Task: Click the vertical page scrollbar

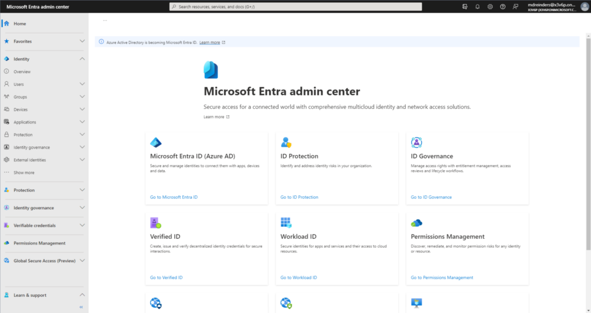Action: click(x=588, y=144)
